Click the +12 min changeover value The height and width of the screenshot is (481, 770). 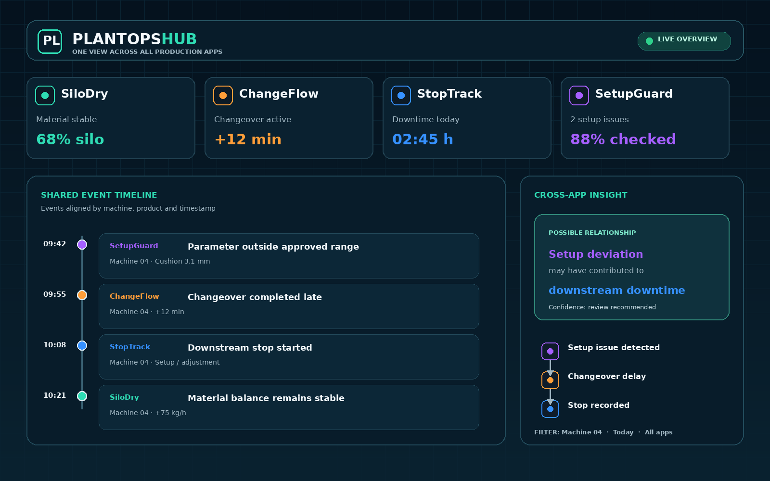point(248,139)
